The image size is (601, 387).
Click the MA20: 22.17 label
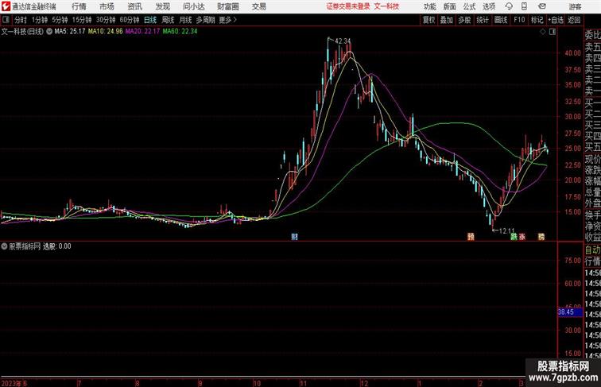coord(142,32)
